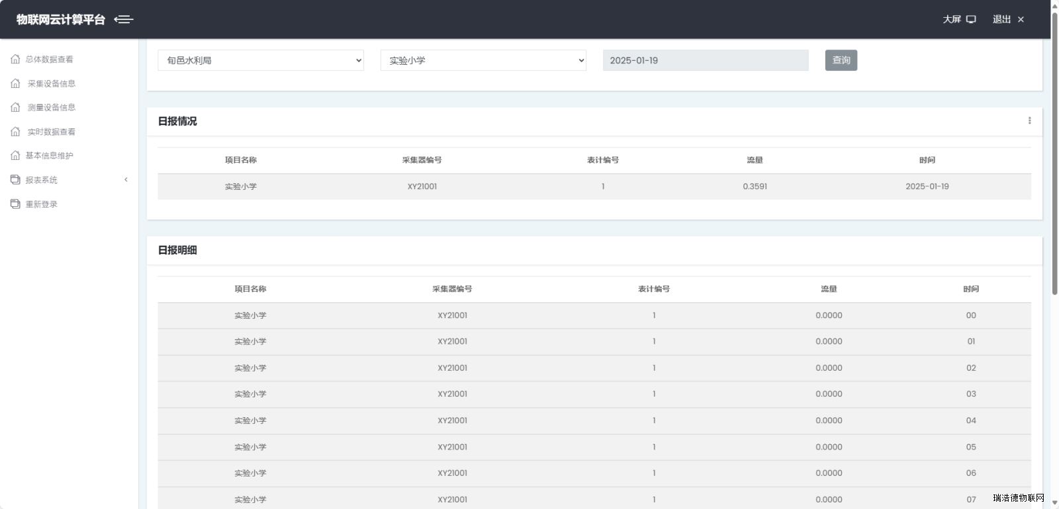The height and width of the screenshot is (509, 1059).
Task: Select 采集设备信息 in the sidebar
Action: coord(51,83)
